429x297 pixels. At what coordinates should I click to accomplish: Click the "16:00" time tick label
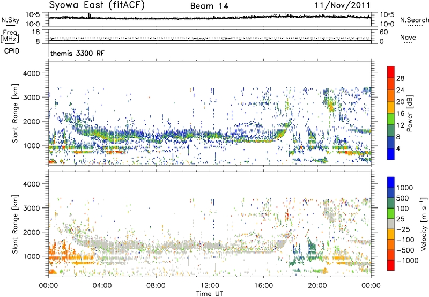tap(263, 286)
